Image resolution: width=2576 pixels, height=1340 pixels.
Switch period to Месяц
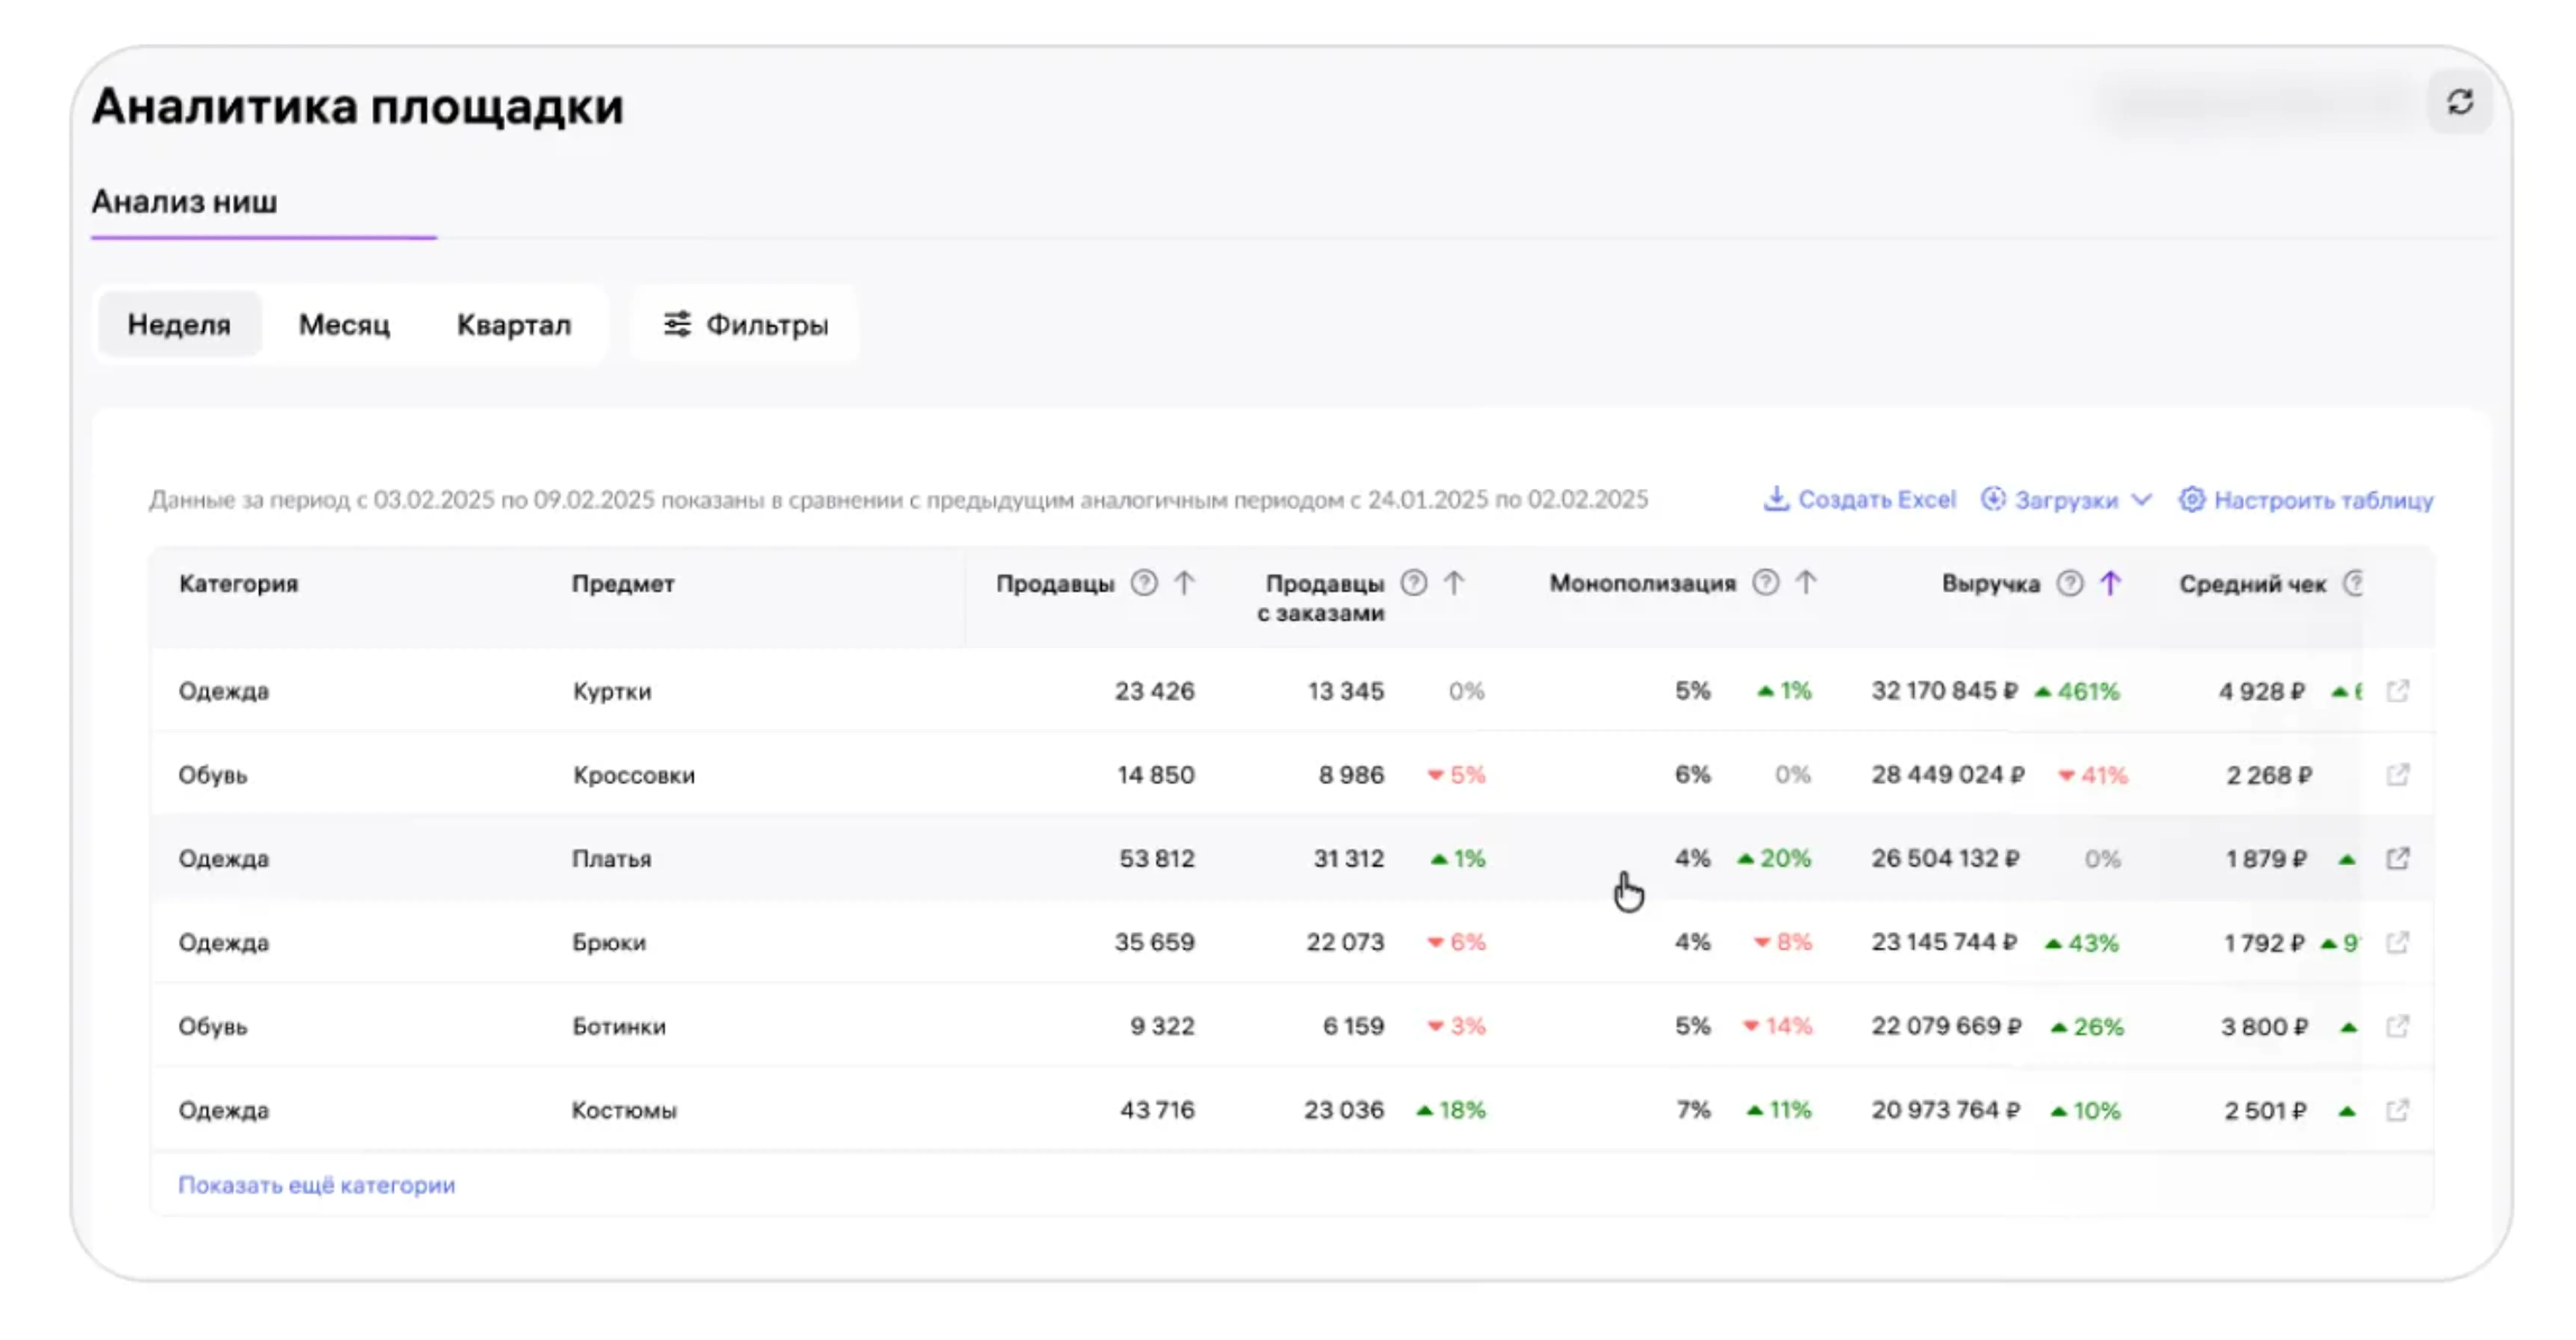344,325
